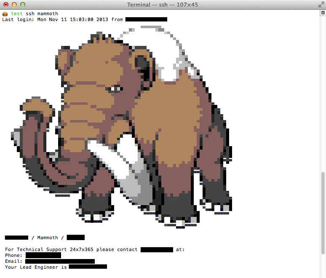Click the 'Your Lead Engineer is' text
The image size is (326, 278).
[36, 267]
